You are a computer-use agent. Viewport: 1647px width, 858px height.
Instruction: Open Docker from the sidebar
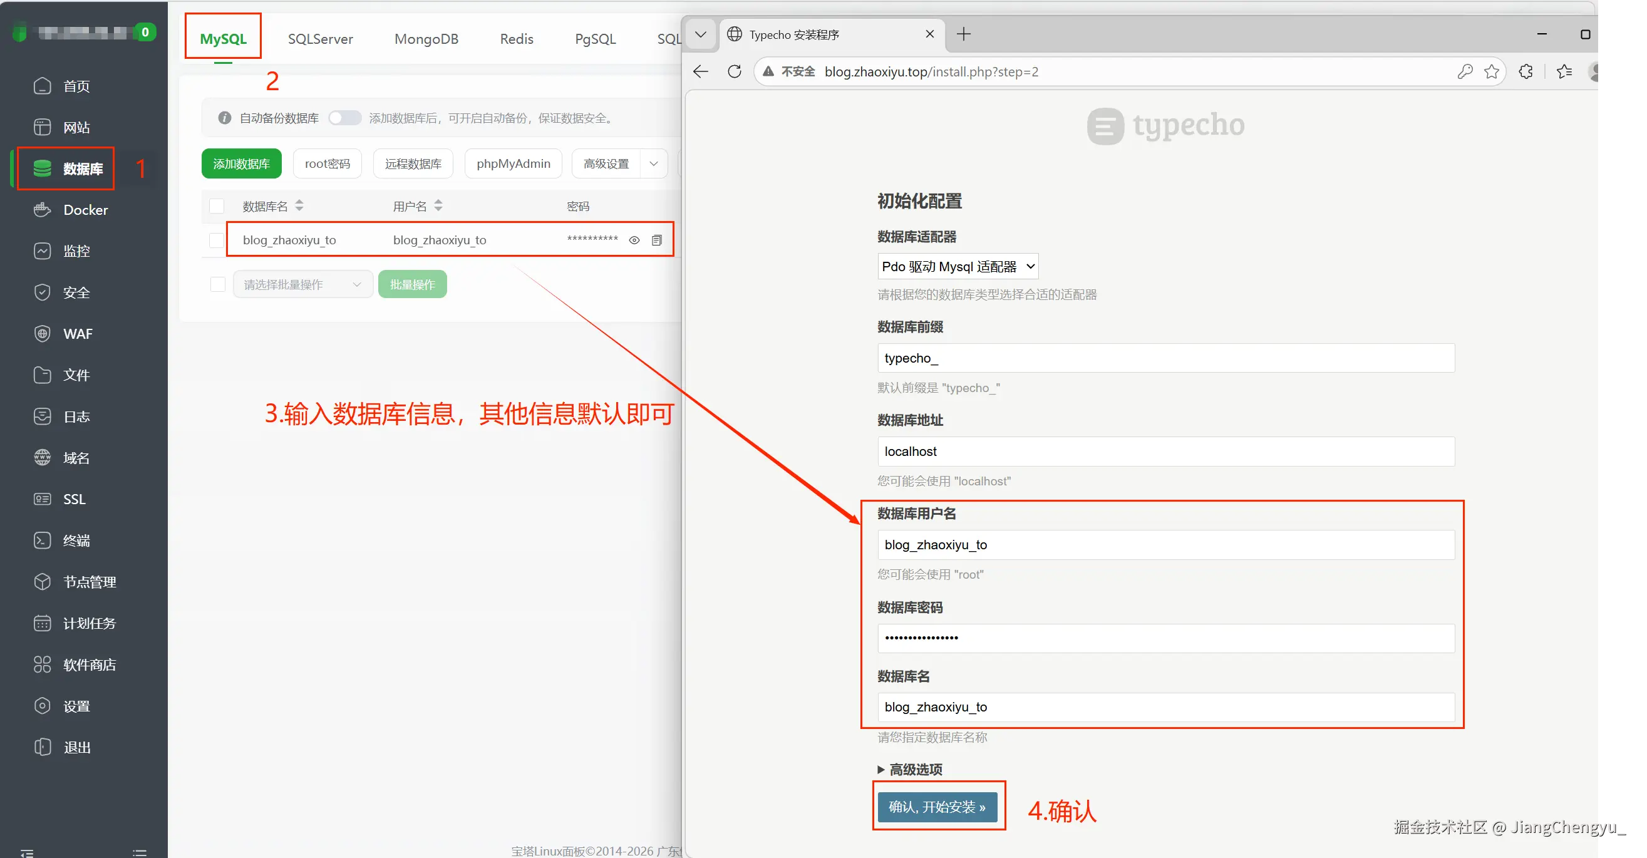tap(85, 210)
